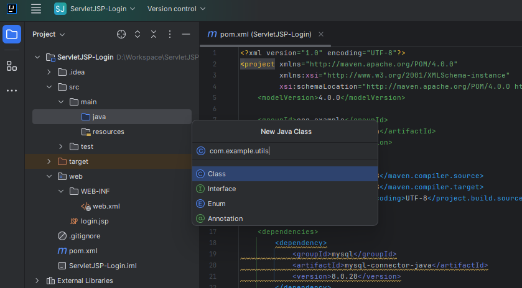The height and width of the screenshot is (288, 522).
Task: Click the Maven icon on pom.xml tab
Action: (212, 34)
